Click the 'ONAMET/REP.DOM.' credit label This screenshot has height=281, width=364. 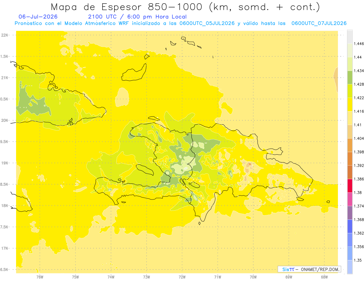tap(320, 269)
